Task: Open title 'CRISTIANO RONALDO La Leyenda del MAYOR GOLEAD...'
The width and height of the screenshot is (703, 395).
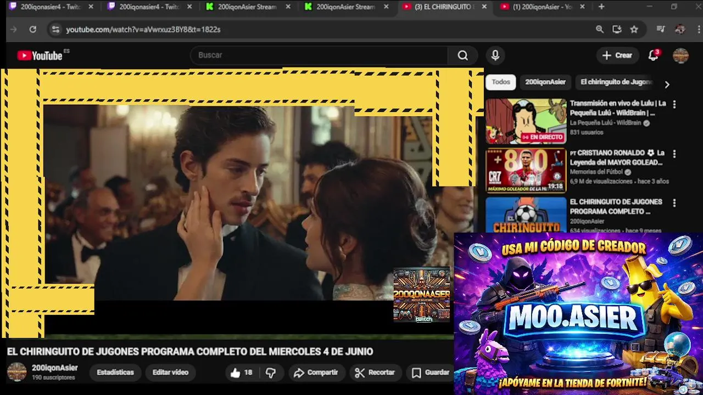Action: pyautogui.click(x=617, y=157)
